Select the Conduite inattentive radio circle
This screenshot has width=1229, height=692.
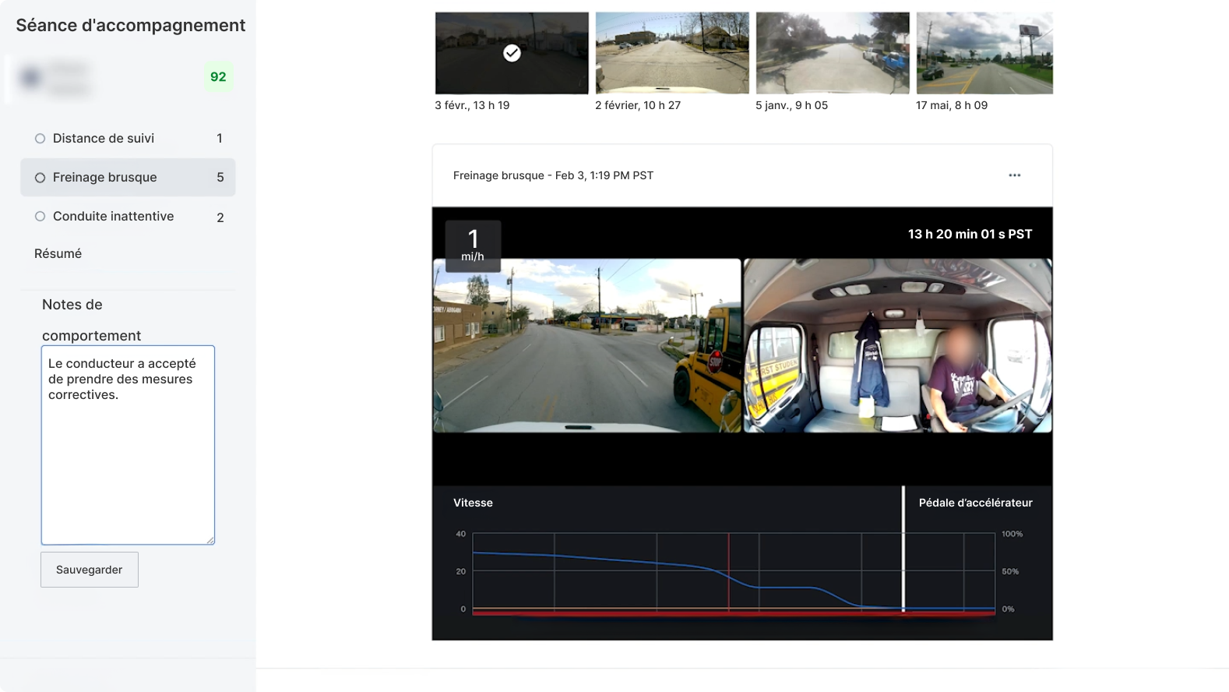point(40,217)
